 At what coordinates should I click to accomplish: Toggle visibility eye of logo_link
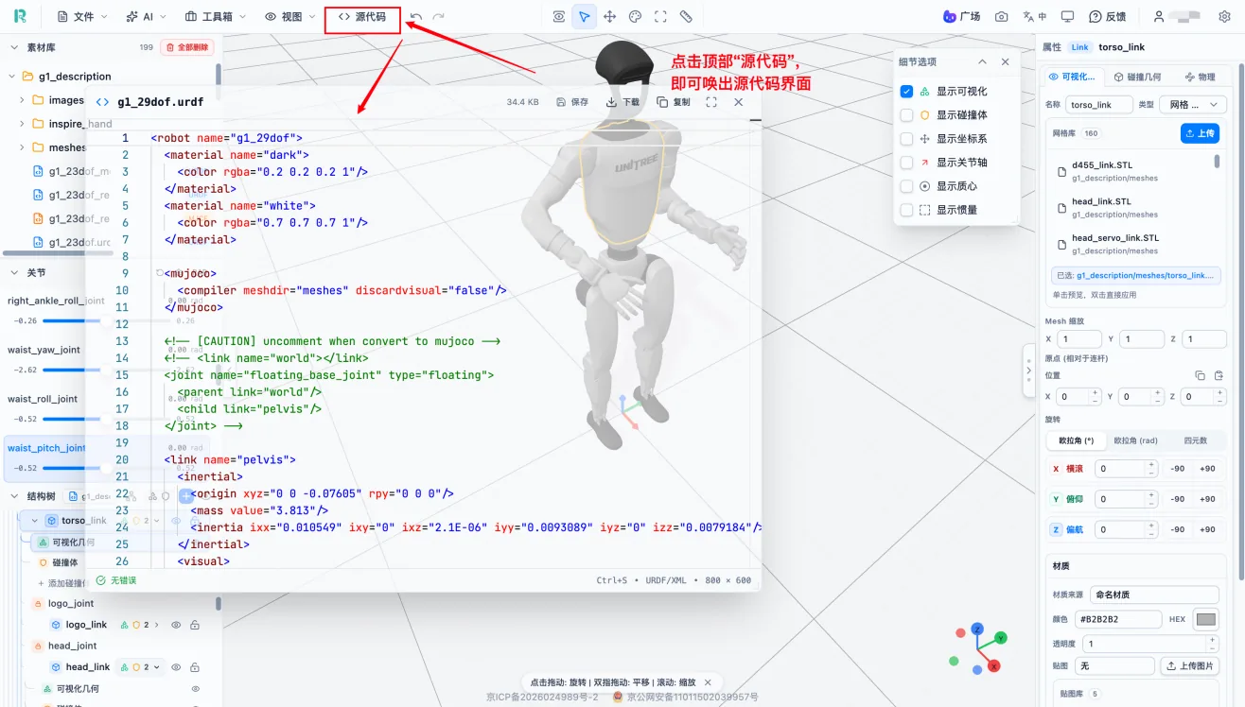pyautogui.click(x=176, y=625)
